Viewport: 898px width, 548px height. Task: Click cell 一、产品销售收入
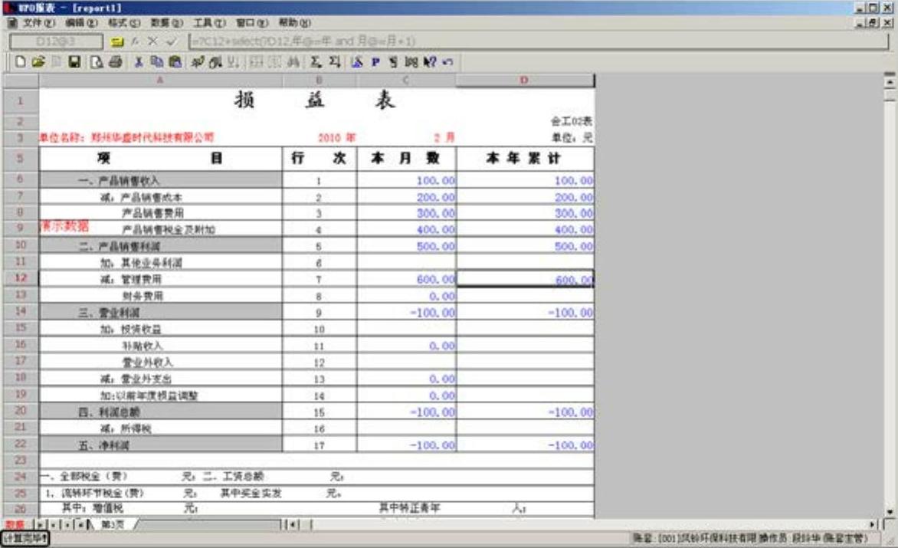[160, 180]
